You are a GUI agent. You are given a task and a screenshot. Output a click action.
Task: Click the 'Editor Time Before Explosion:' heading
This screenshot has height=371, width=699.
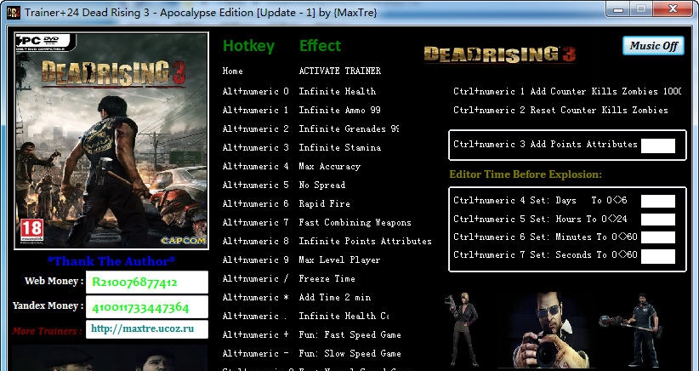[x=526, y=174]
